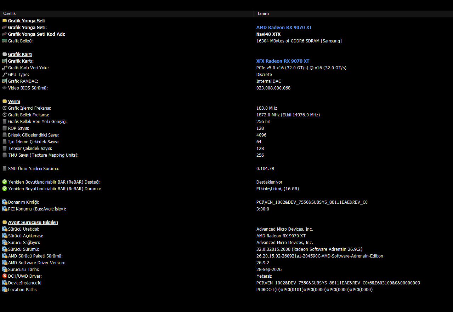Click the device icon beside Donanım Kimliği
This screenshot has height=312, width=453.
(4, 202)
